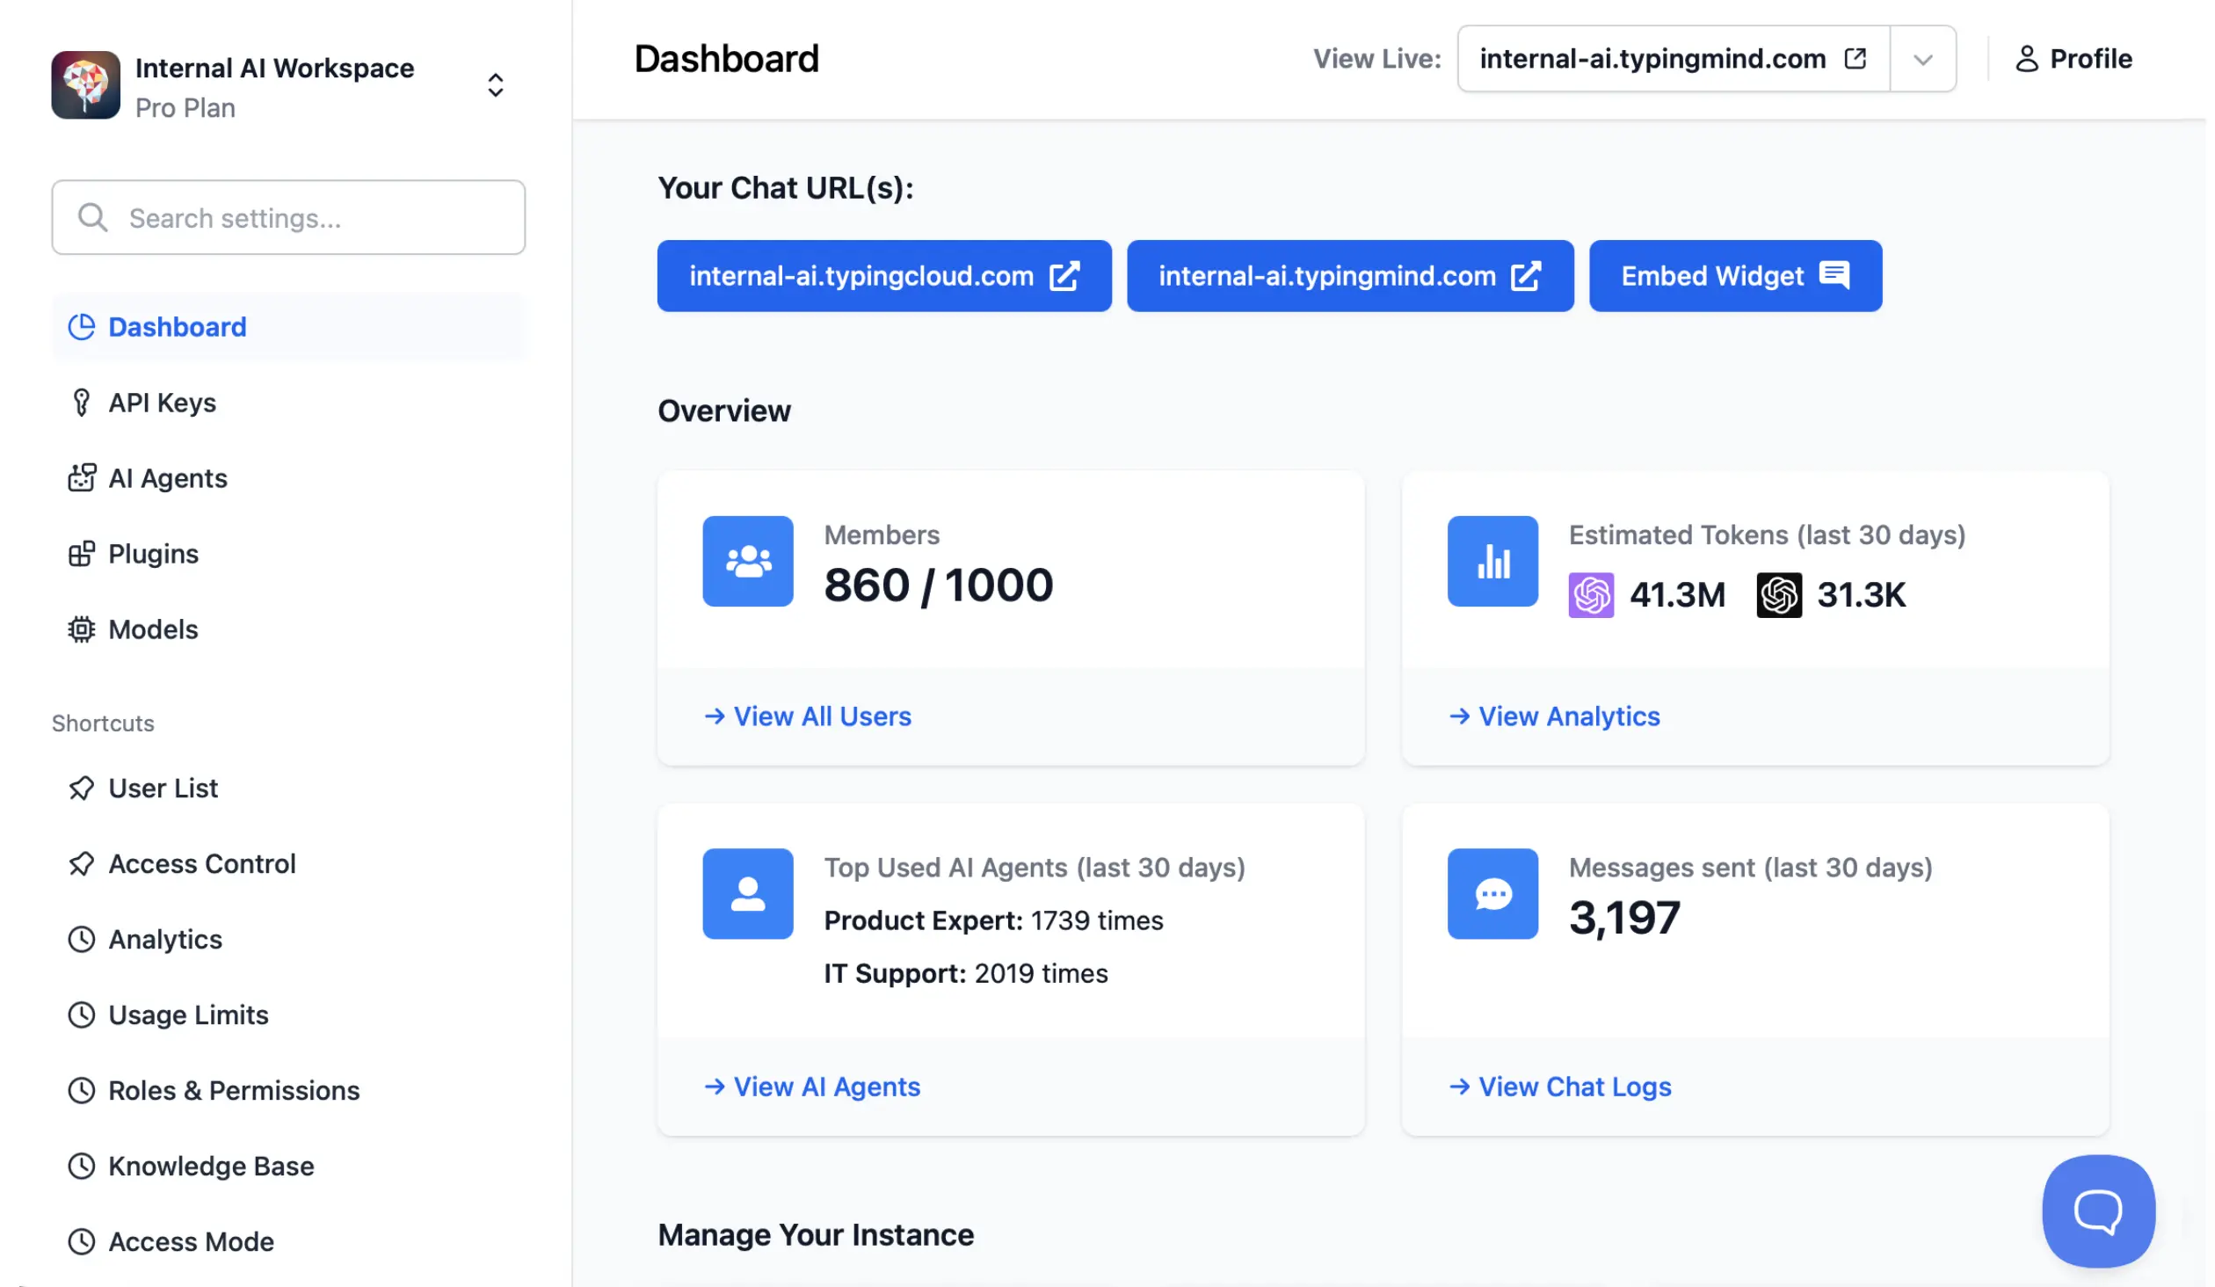Expand the workspace switcher chevrons

[x=495, y=84]
